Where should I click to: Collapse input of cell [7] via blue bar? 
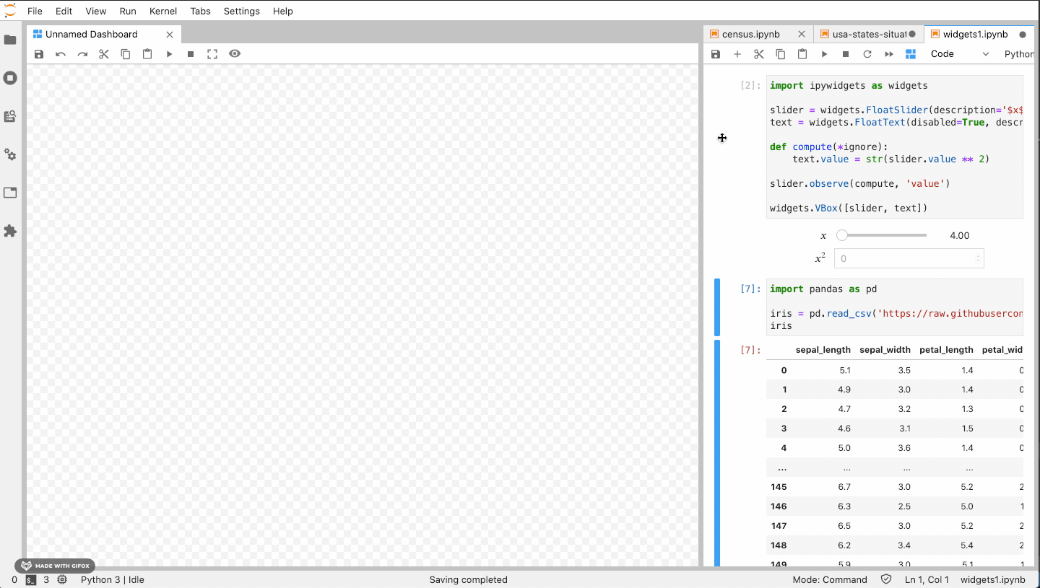(717, 307)
